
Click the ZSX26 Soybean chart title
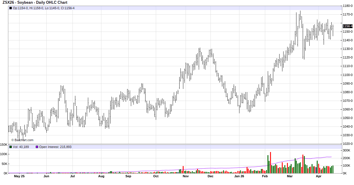pyautogui.click(x=35, y=3)
